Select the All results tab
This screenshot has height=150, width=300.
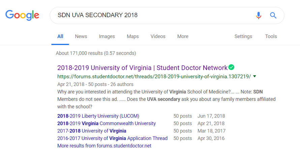[x=60, y=36]
